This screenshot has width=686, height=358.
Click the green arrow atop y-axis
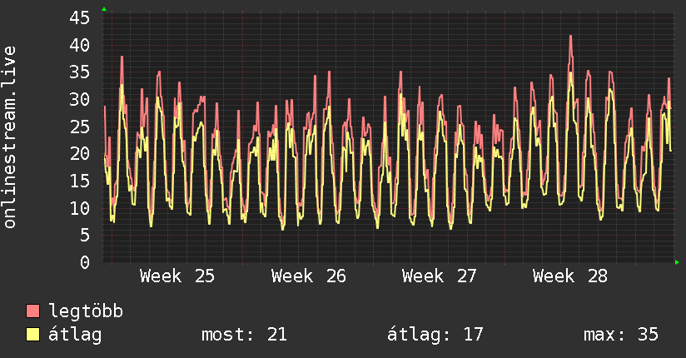pyautogui.click(x=104, y=9)
